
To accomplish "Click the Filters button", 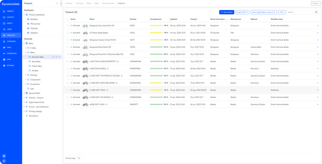I will (282, 12).
